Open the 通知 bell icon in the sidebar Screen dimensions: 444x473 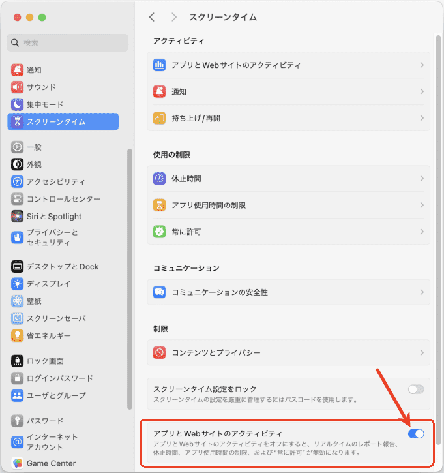coord(17,70)
